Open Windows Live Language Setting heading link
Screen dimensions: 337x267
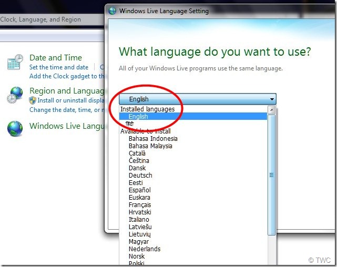pyautogui.click(x=67, y=126)
